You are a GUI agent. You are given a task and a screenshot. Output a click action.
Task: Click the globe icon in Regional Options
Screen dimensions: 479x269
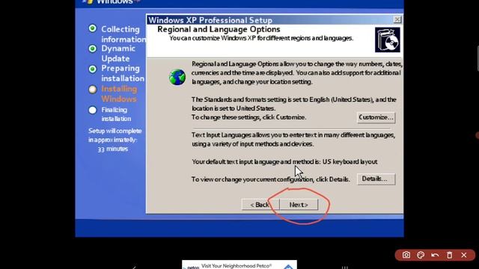[x=177, y=77]
